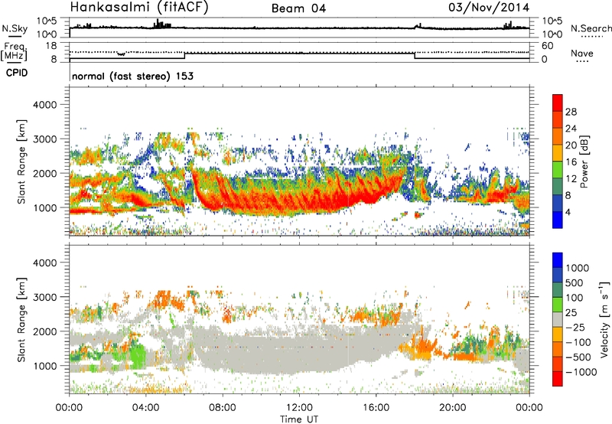The image size is (612, 424).
Task: Click the '100' velocity colorbar tick
Action: 575,298
